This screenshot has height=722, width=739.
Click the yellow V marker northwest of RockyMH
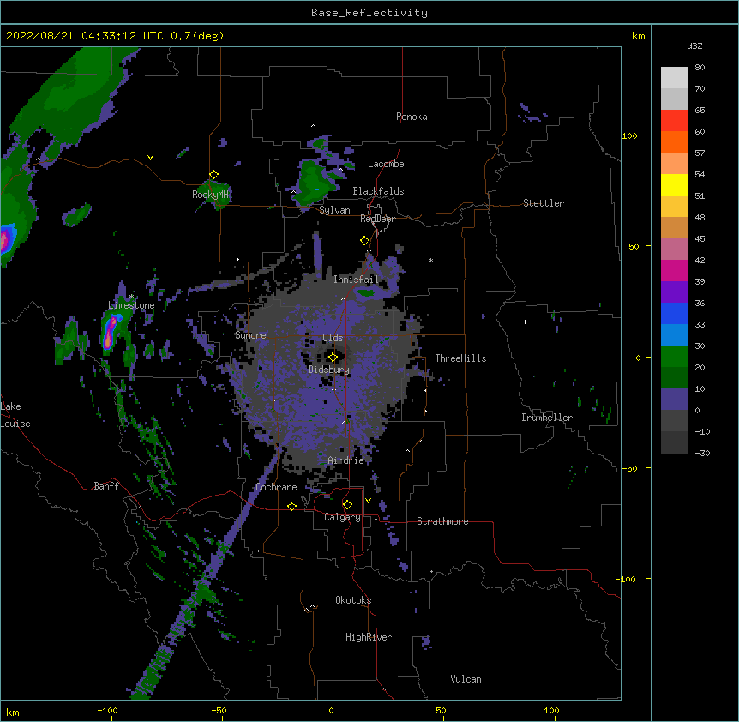[150, 158]
